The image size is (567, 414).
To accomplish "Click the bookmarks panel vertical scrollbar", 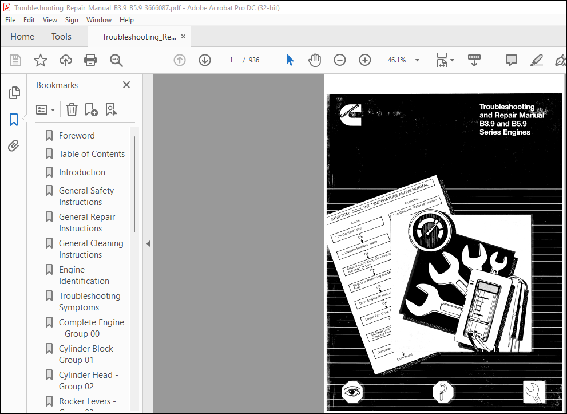I will pos(134,184).
